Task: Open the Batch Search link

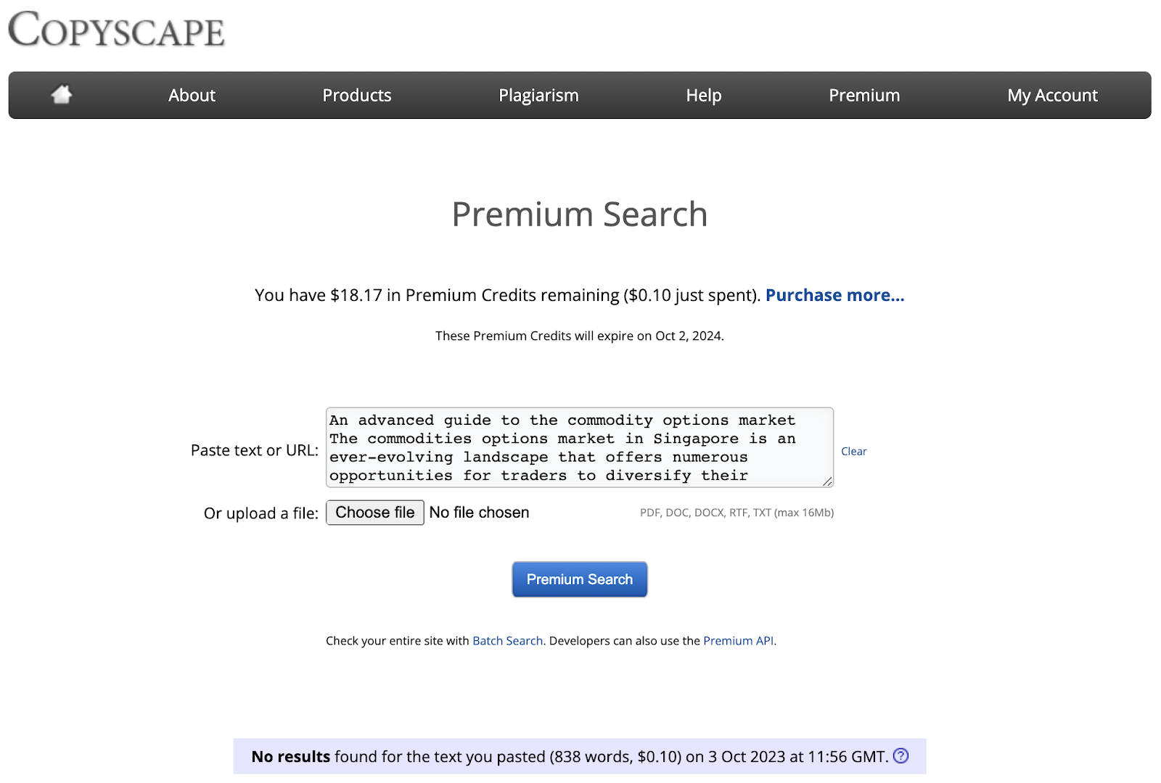Action: tap(507, 641)
